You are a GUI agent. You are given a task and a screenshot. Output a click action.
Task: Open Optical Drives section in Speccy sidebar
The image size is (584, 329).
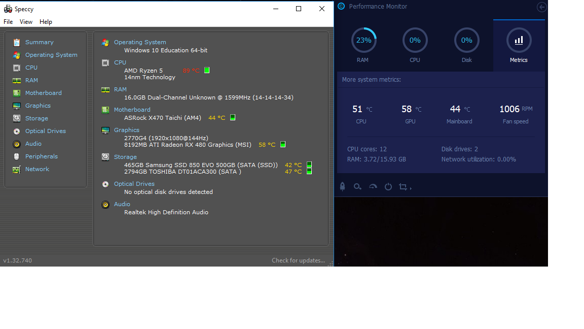pos(46,131)
